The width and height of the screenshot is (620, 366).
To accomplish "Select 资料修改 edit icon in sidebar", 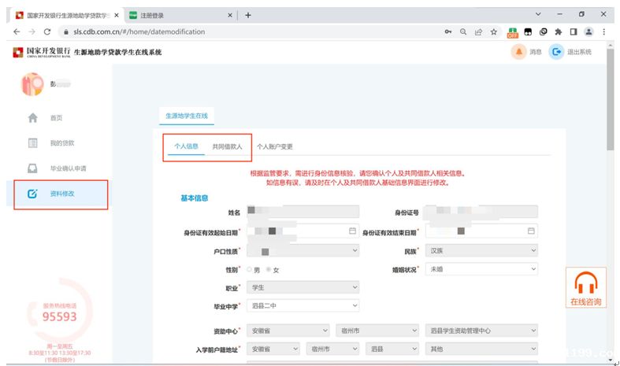I will tap(33, 194).
